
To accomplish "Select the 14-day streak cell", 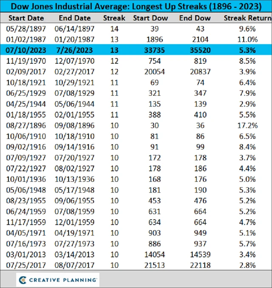I will [x=114, y=29].
